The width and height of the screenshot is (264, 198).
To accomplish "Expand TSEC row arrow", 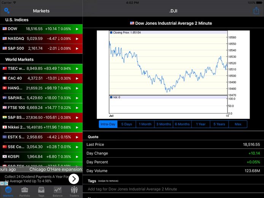I will tap(77, 69).
